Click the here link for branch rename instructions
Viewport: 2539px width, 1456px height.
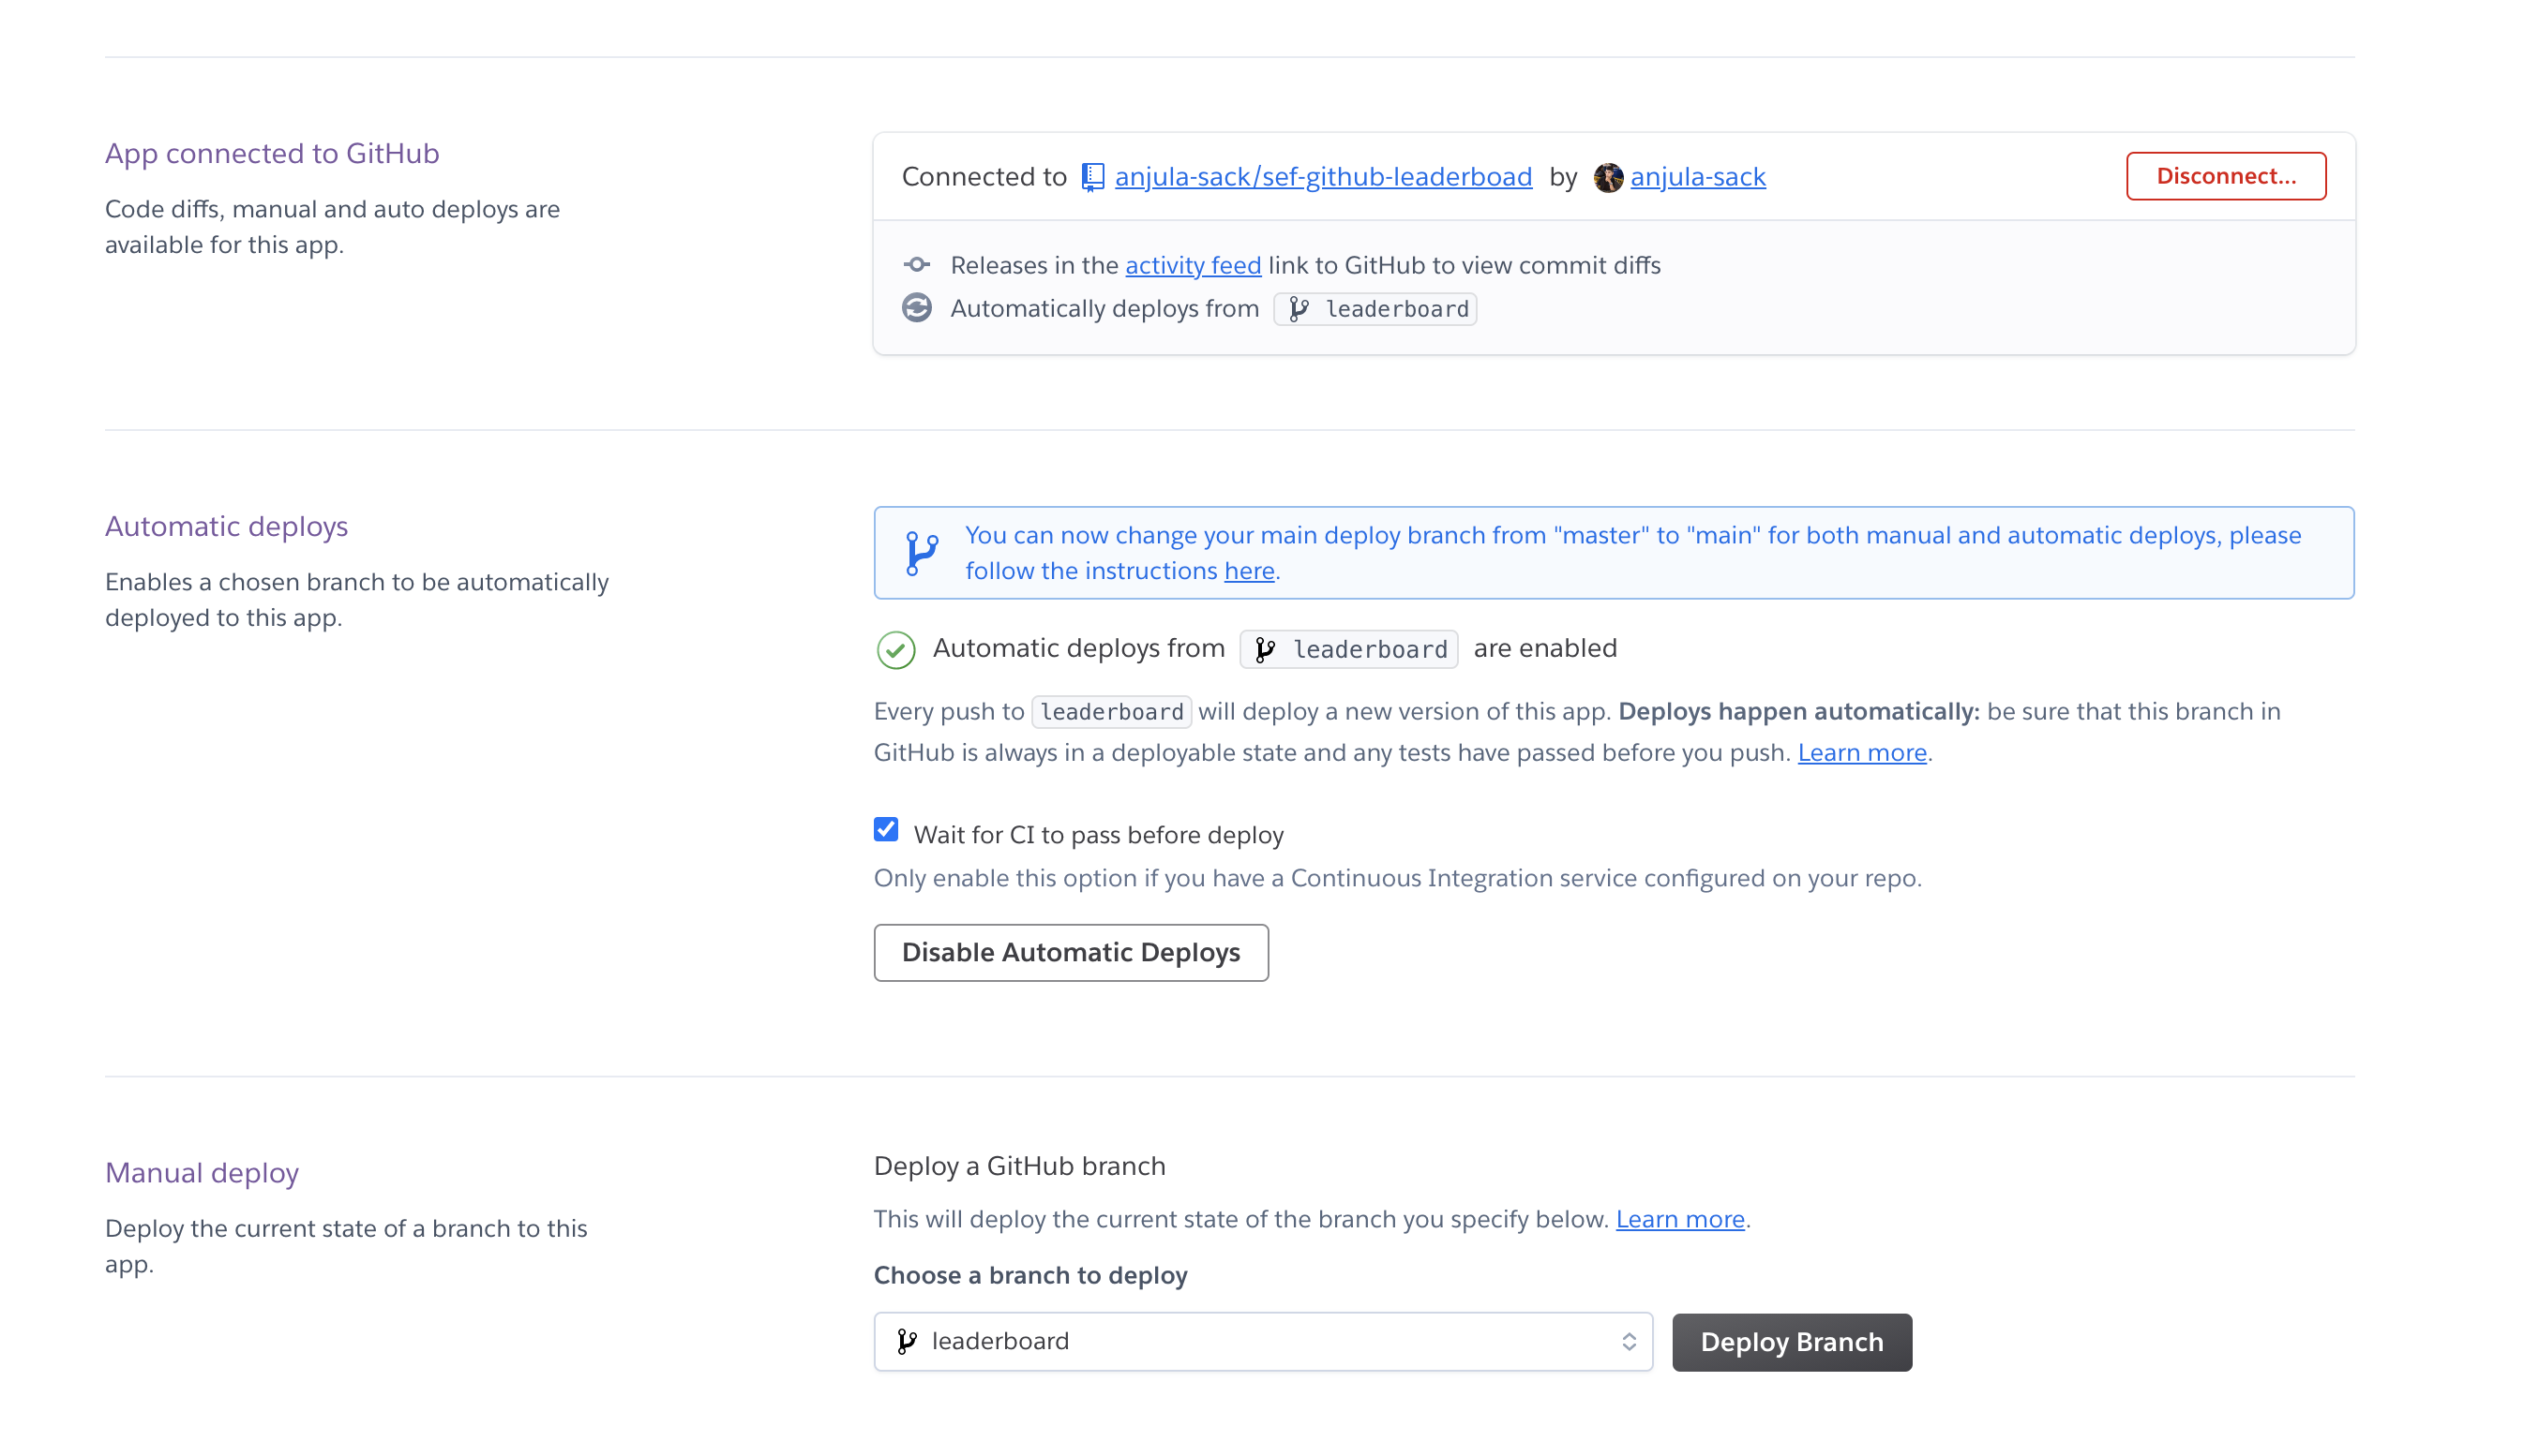pyautogui.click(x=1249, y=570)
